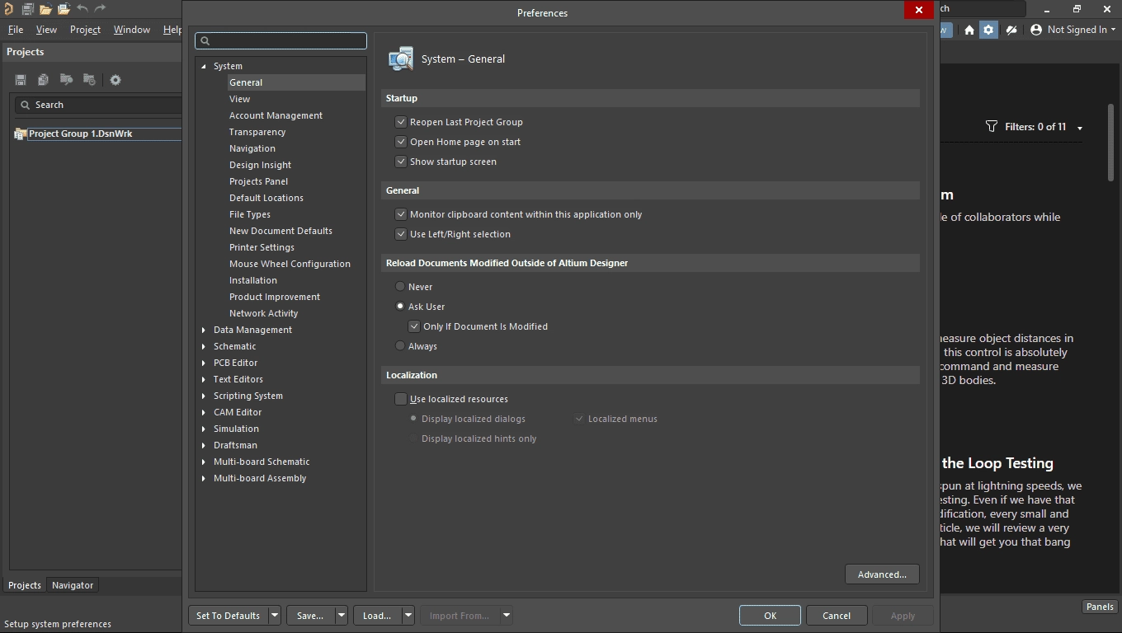
Task: Click the Undo arrow icon
Action: (x=82, y=9)
